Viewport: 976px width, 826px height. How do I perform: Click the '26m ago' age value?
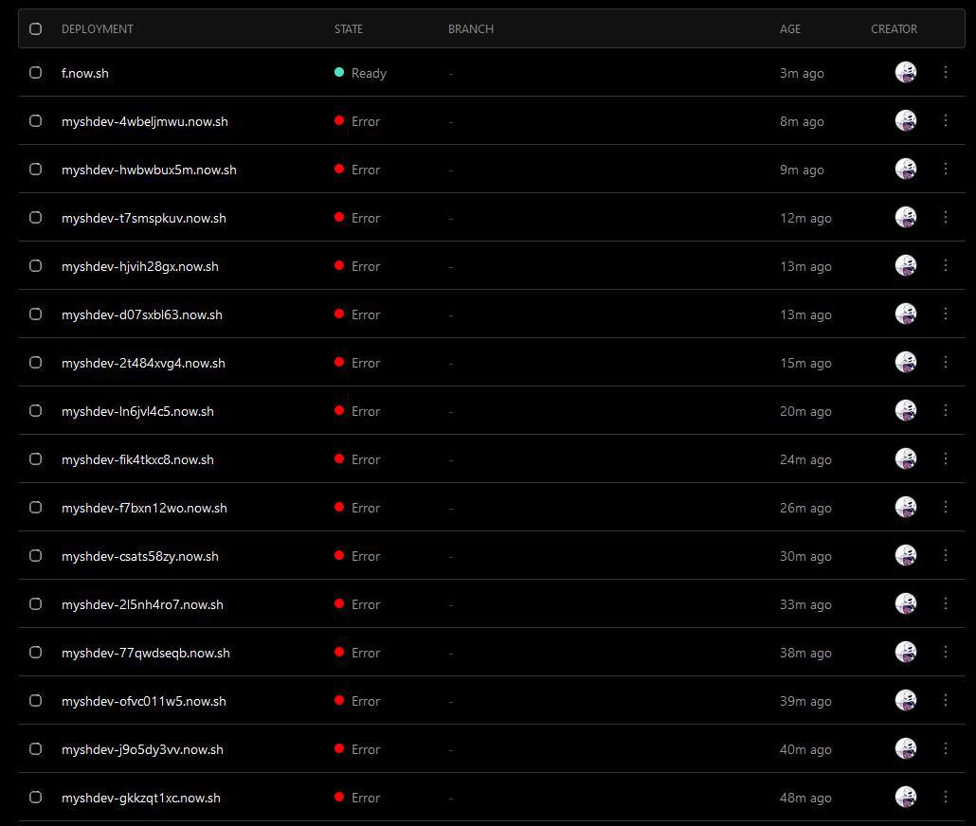(805, 508)
